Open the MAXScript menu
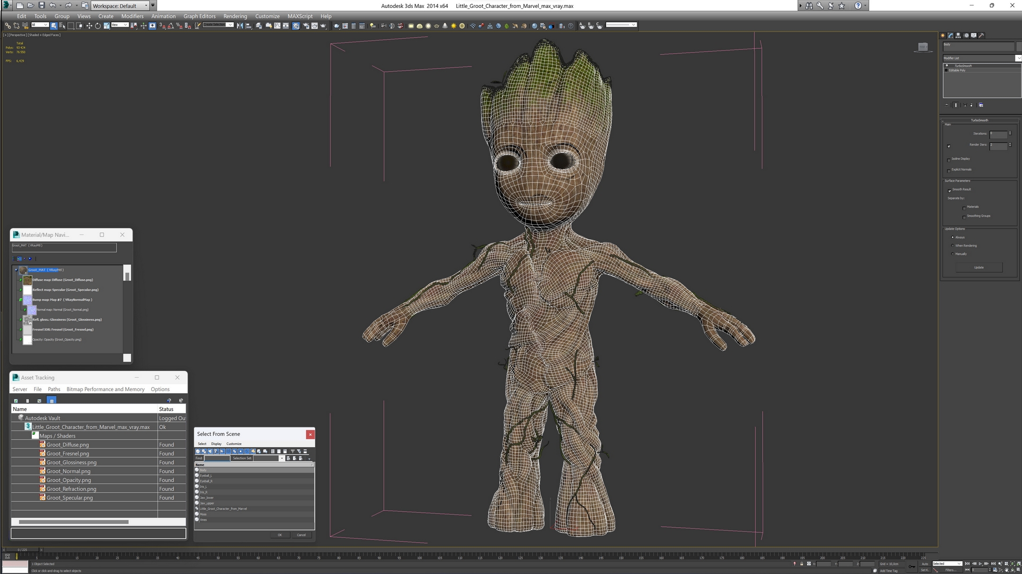 point(300,16)
